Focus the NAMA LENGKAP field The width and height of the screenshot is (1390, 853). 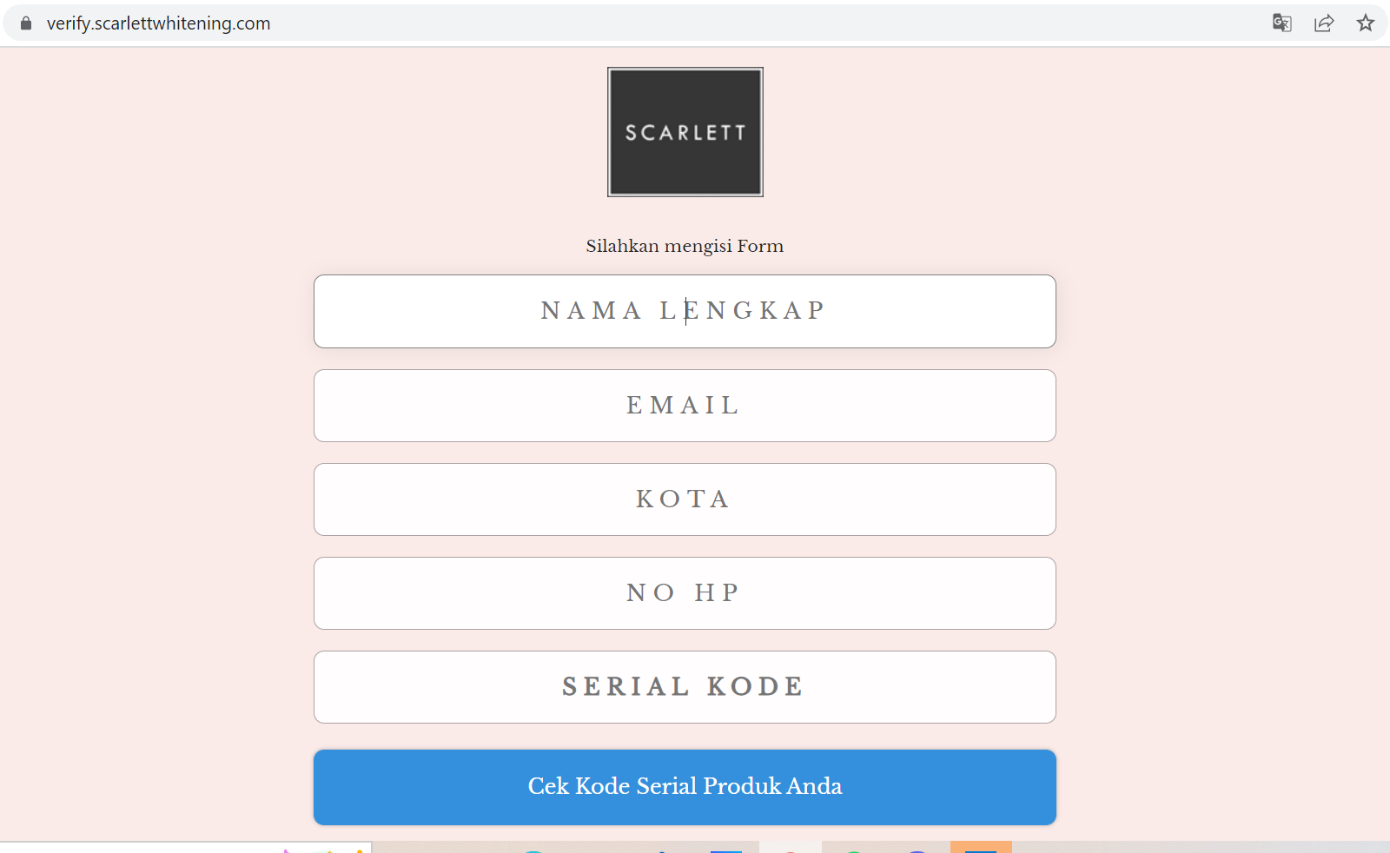coord(685,311)
